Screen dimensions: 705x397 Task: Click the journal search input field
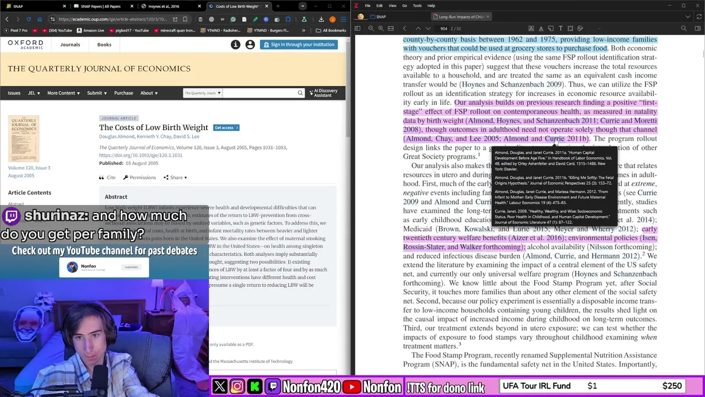coord(259,93)
